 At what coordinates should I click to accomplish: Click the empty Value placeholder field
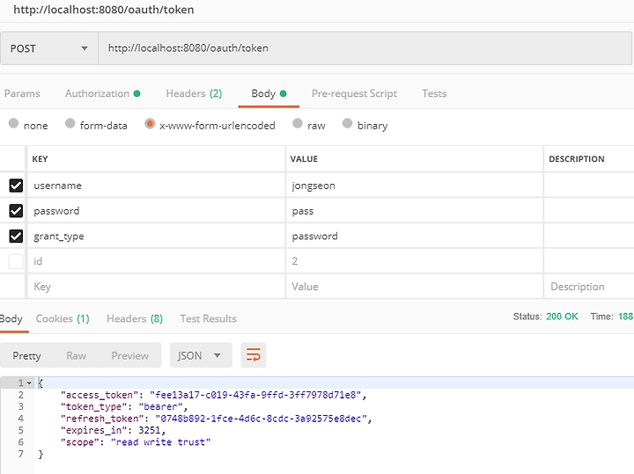[x=415, y=287]
